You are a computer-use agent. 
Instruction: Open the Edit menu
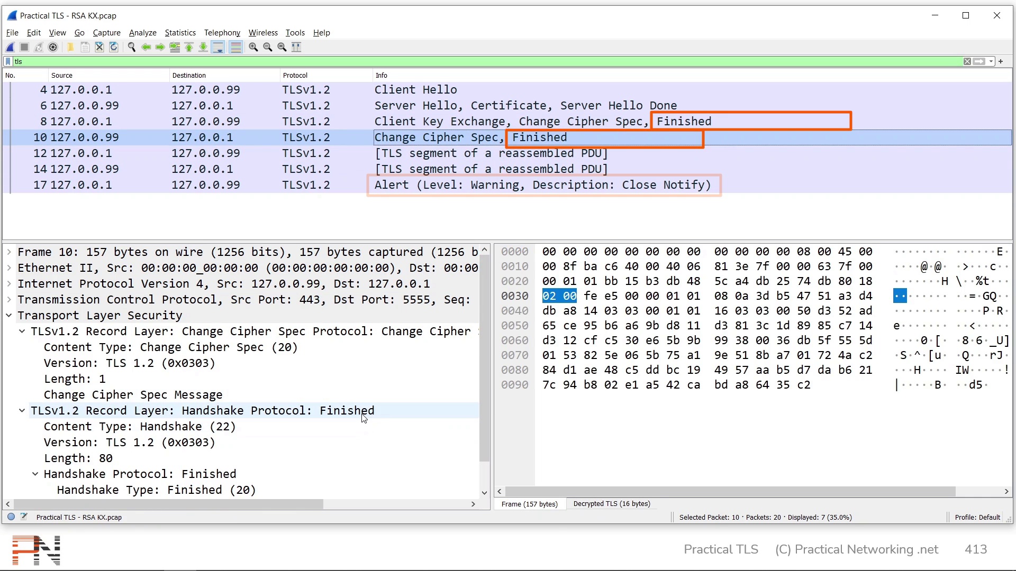34,33
